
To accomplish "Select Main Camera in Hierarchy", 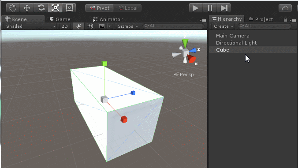I will [x=233, y=36].
